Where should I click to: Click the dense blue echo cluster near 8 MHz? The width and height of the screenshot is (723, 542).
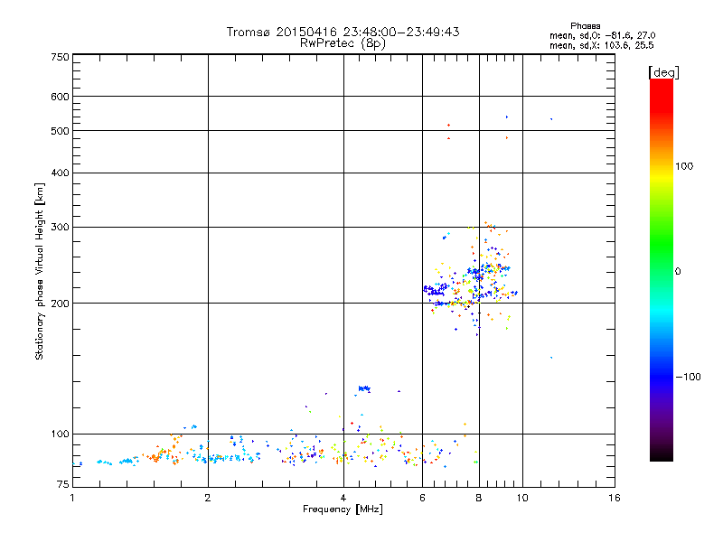(477, 275)
